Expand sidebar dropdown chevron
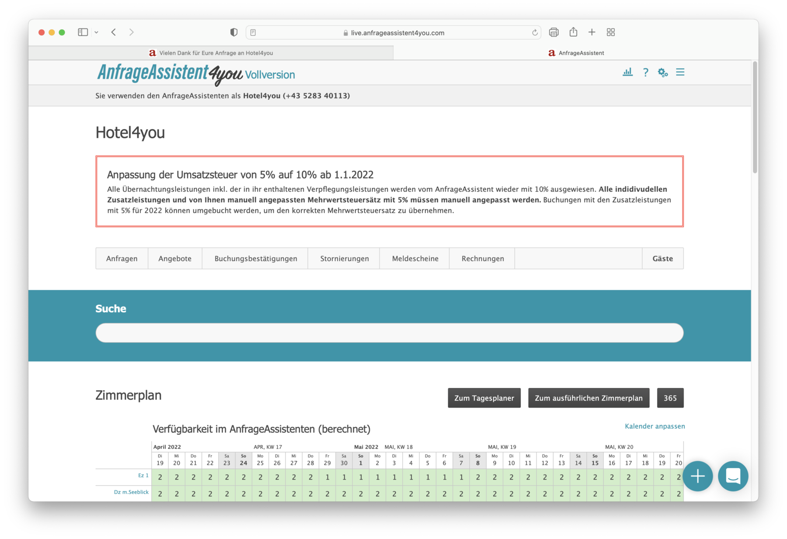This screenshot has width=787, height=539. 96,32
